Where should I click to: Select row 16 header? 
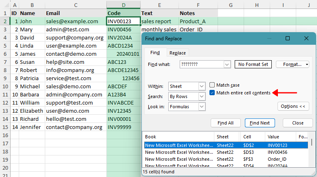pos(5,135)
